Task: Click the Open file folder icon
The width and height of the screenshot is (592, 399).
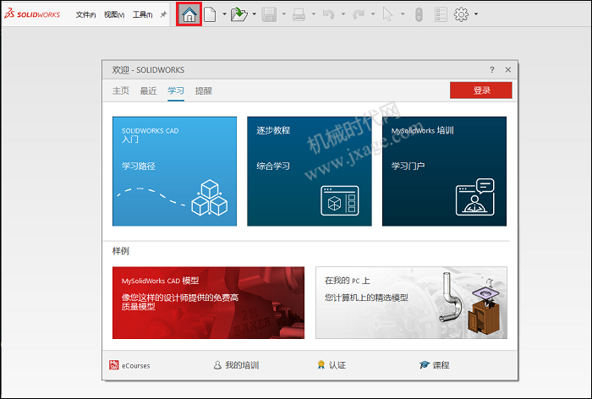Action: (x=239, y=14)
